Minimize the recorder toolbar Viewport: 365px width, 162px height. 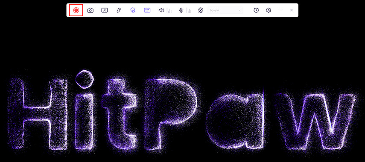coord(281,10)
